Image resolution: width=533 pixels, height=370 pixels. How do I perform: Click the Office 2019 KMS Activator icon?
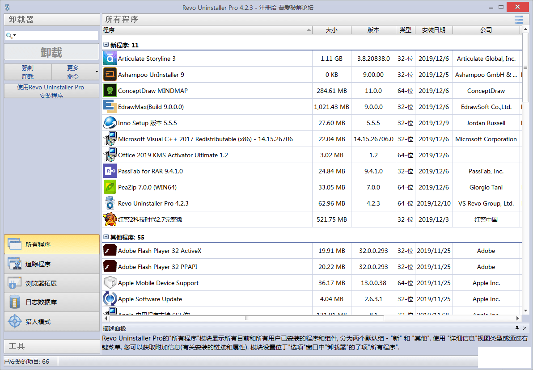click(110, 155)
